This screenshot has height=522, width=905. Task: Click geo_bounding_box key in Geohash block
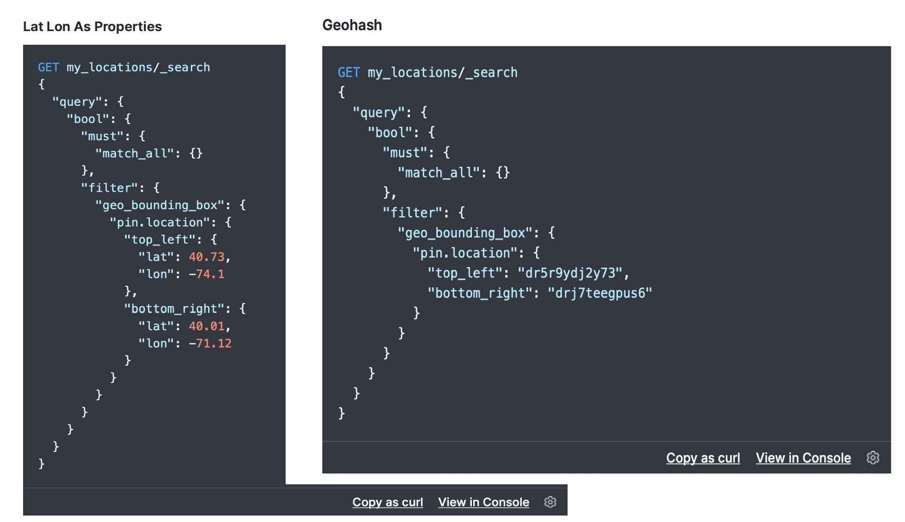465,233
